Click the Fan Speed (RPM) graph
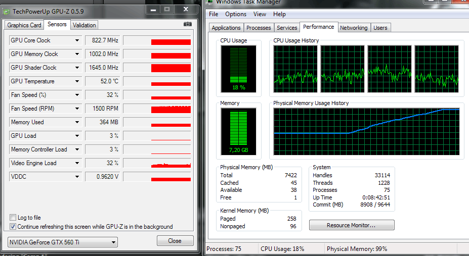Screen dimensions: 469x256 (157, 109)
